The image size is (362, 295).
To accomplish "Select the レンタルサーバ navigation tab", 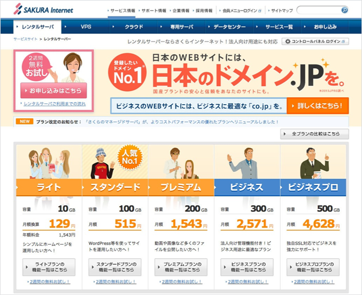I will click(37, 27).
